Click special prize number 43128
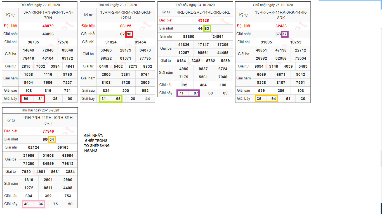Viewport: 382px width, 214px height. click(x=203, y=20)
